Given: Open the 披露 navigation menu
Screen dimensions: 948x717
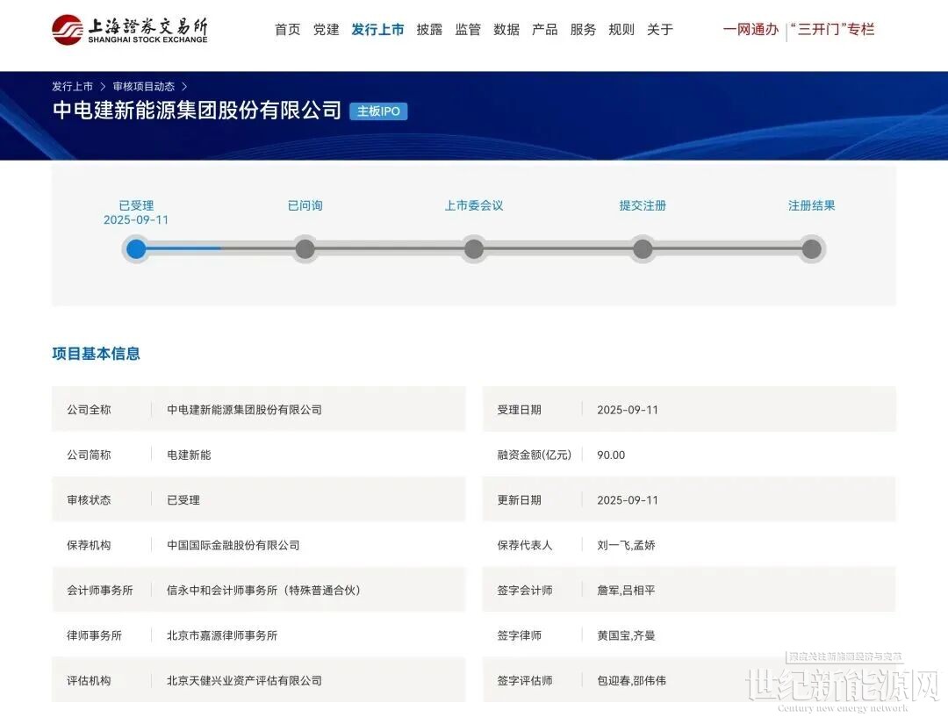Looking at the screenshot, I should 429,30.
